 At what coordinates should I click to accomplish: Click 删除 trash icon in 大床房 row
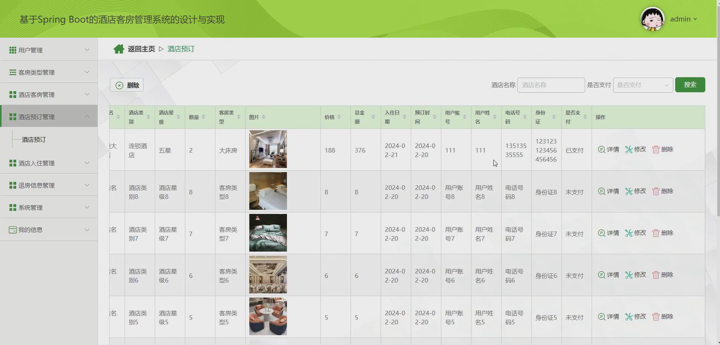[656, 150]
